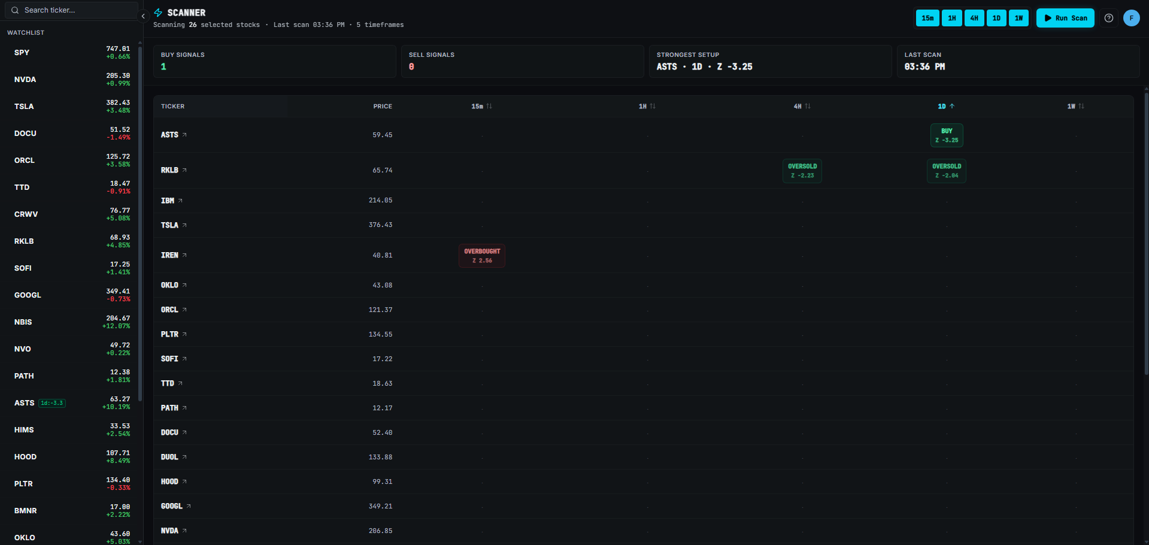Toggle the 15m timeframe filter
The width and height of the screenshot is (1149, 545).
pos(927,18)
